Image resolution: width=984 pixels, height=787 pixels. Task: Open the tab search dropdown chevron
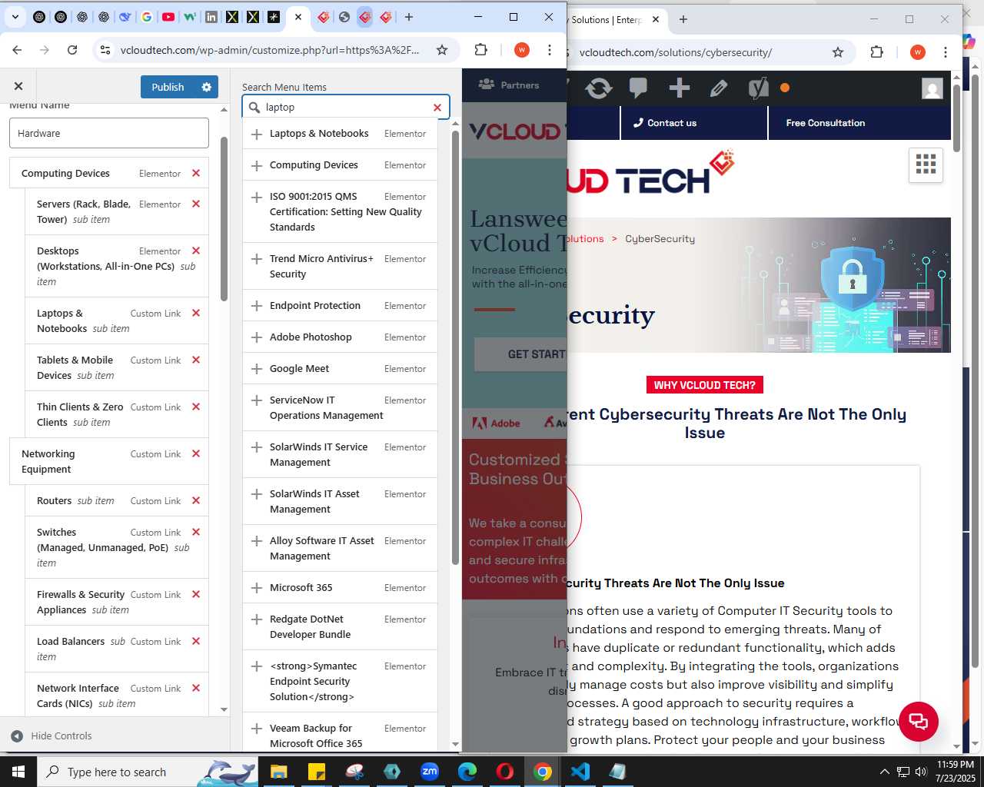15,16
